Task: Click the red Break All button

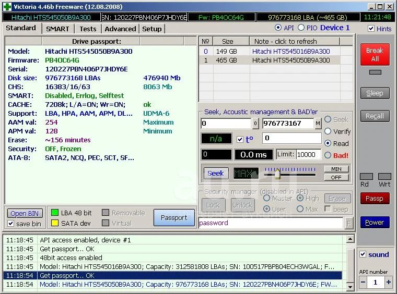Action: [375, 54]
